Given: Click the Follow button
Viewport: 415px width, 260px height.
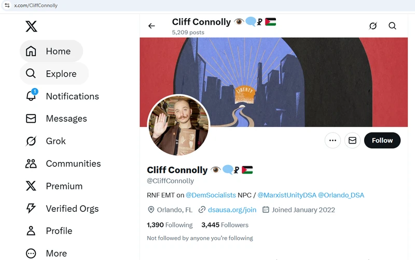Looking at the screenshot, I should click(382, 140).
